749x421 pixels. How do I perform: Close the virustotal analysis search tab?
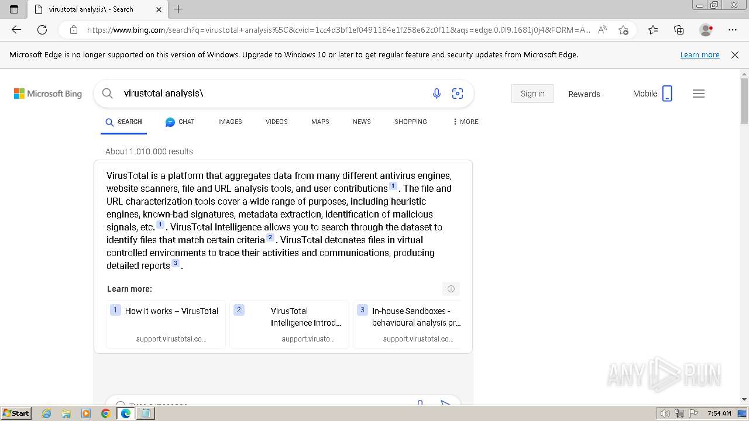click(x=159, y=9)
